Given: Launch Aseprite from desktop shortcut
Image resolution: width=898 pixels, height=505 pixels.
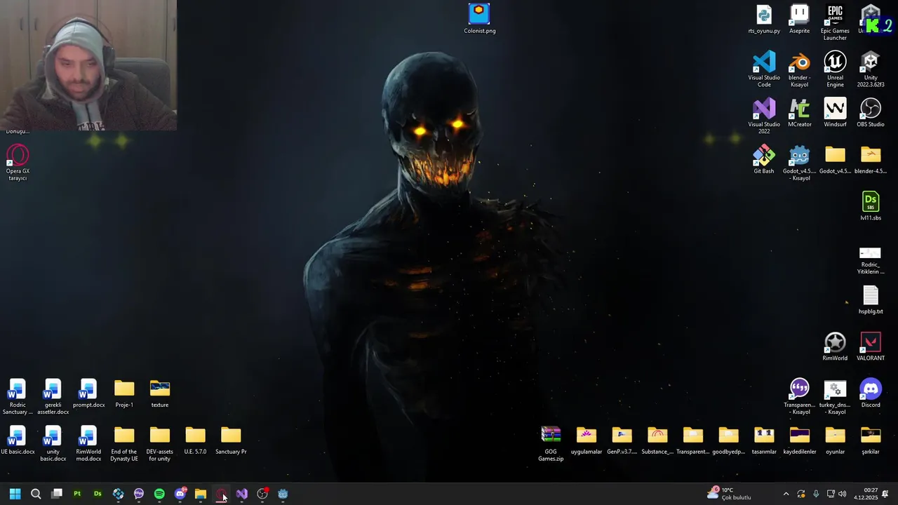Looking at the screenshot, I should pos(799,19).
